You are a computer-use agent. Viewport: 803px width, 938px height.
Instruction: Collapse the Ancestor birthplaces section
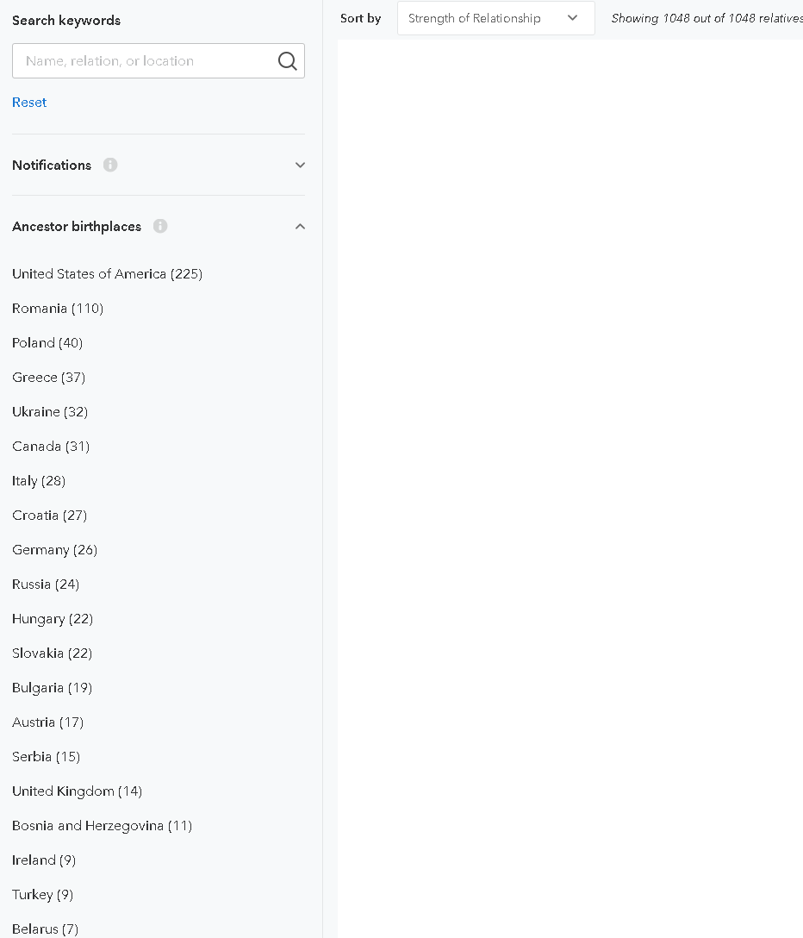(x=300, y=226)
